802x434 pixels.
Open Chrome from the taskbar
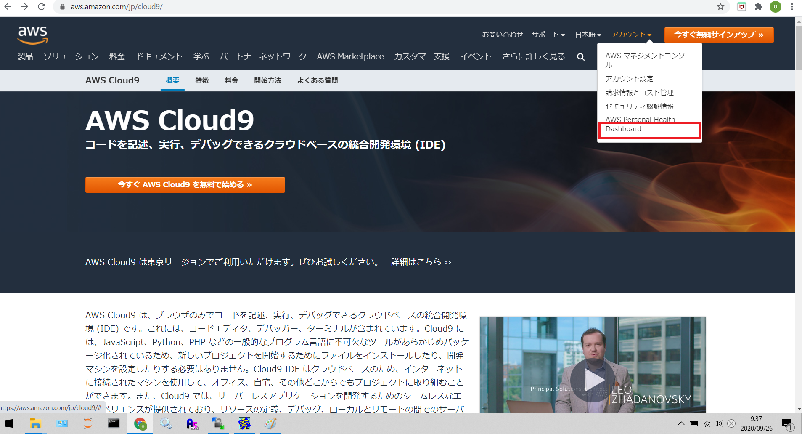pyautogui.click(x=140, y=423)
